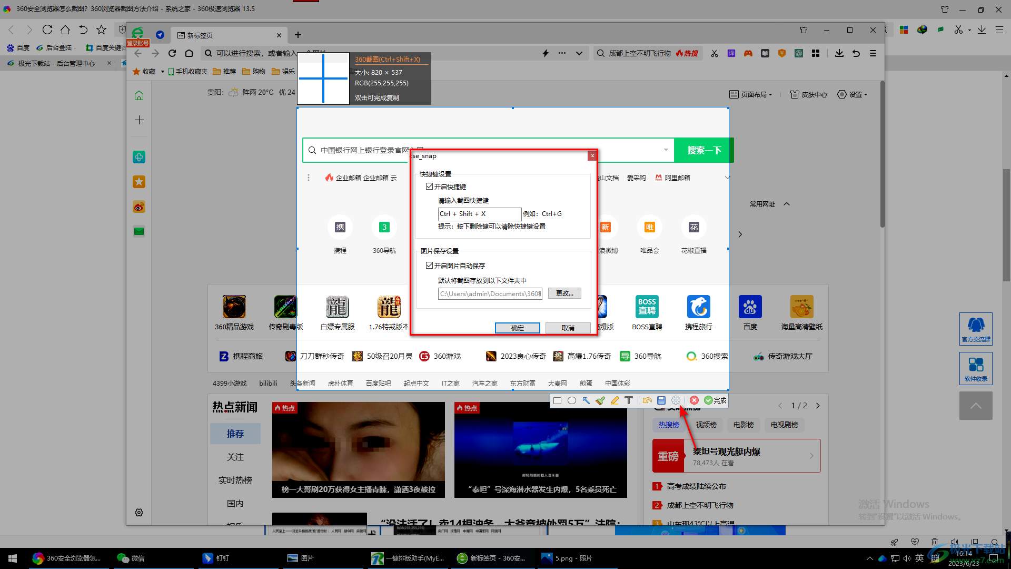Click the back-to-top arrow button

[976, 406]
